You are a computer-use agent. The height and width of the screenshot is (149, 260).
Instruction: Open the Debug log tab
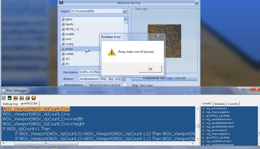pos(10,104)
